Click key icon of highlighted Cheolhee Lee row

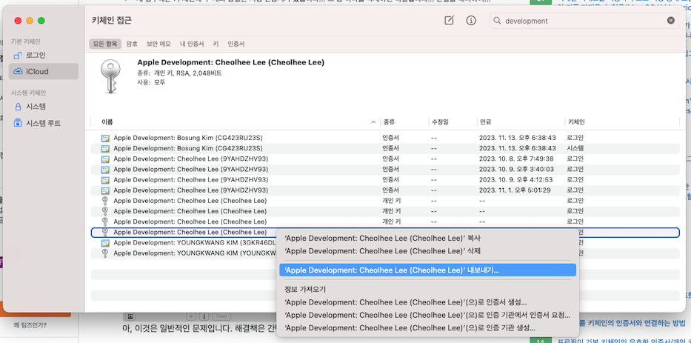(x=105, y=233)
